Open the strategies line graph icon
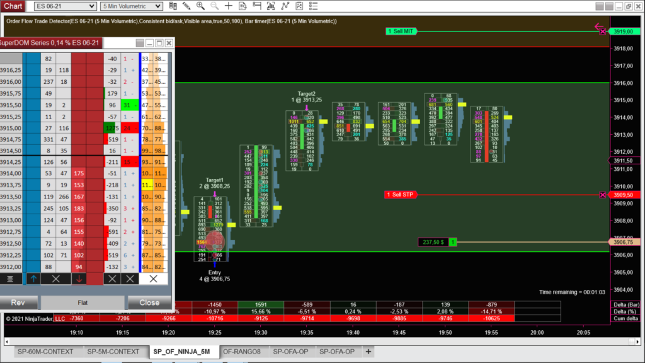This screenshot has width=645, height=363. [285, 6]
